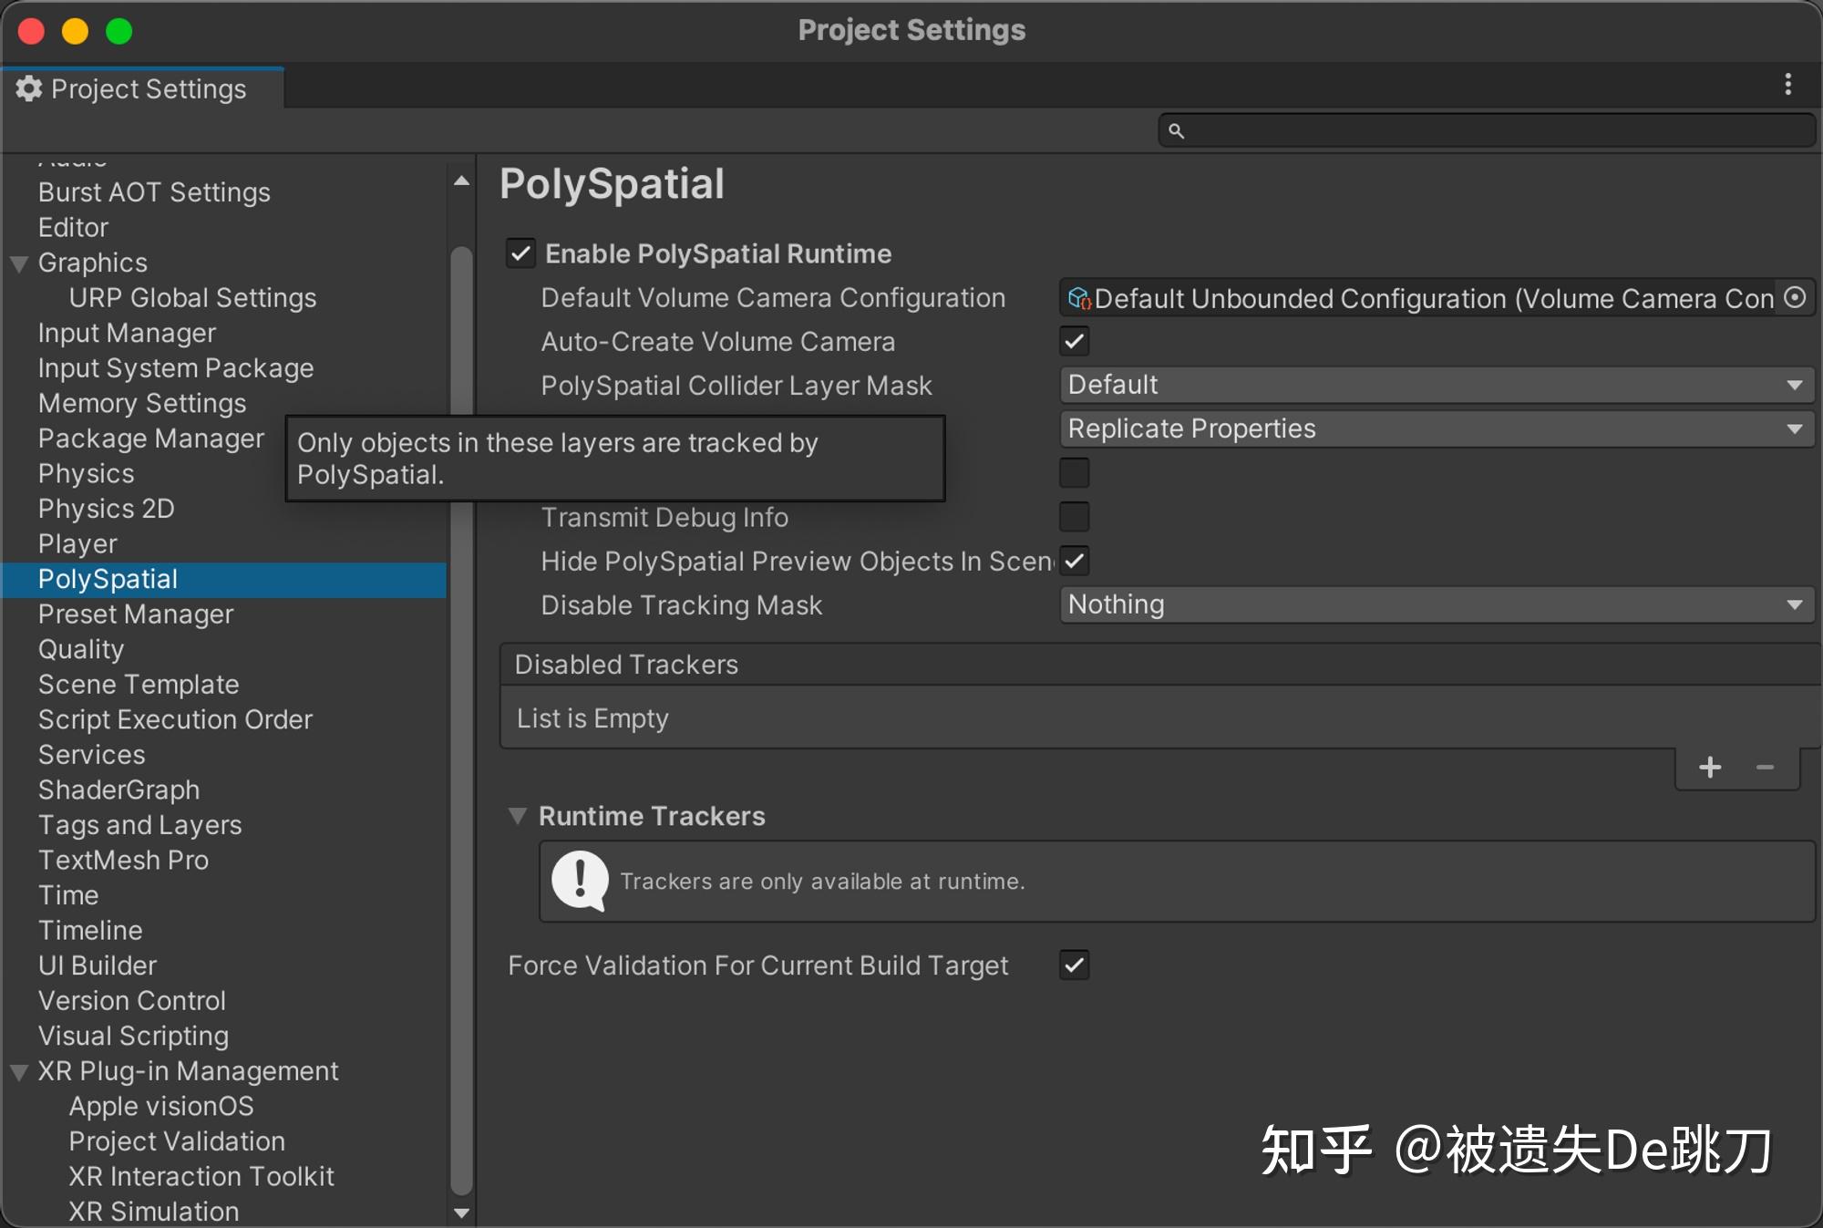Screen dimensions: 1823x1228
Task: Click the warning icon in Runtime Trackers info box
Action: pyautogui.click(x=579, y=881)
